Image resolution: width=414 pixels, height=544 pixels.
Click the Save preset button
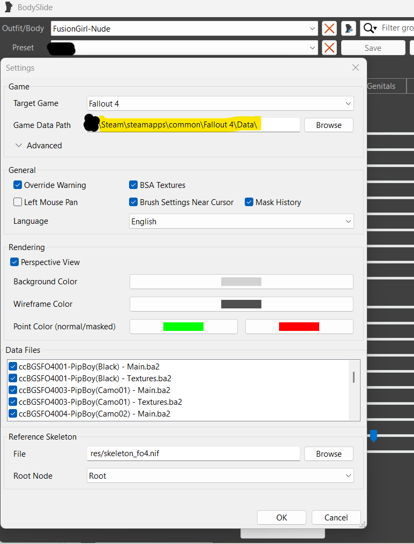coord(373,48)
